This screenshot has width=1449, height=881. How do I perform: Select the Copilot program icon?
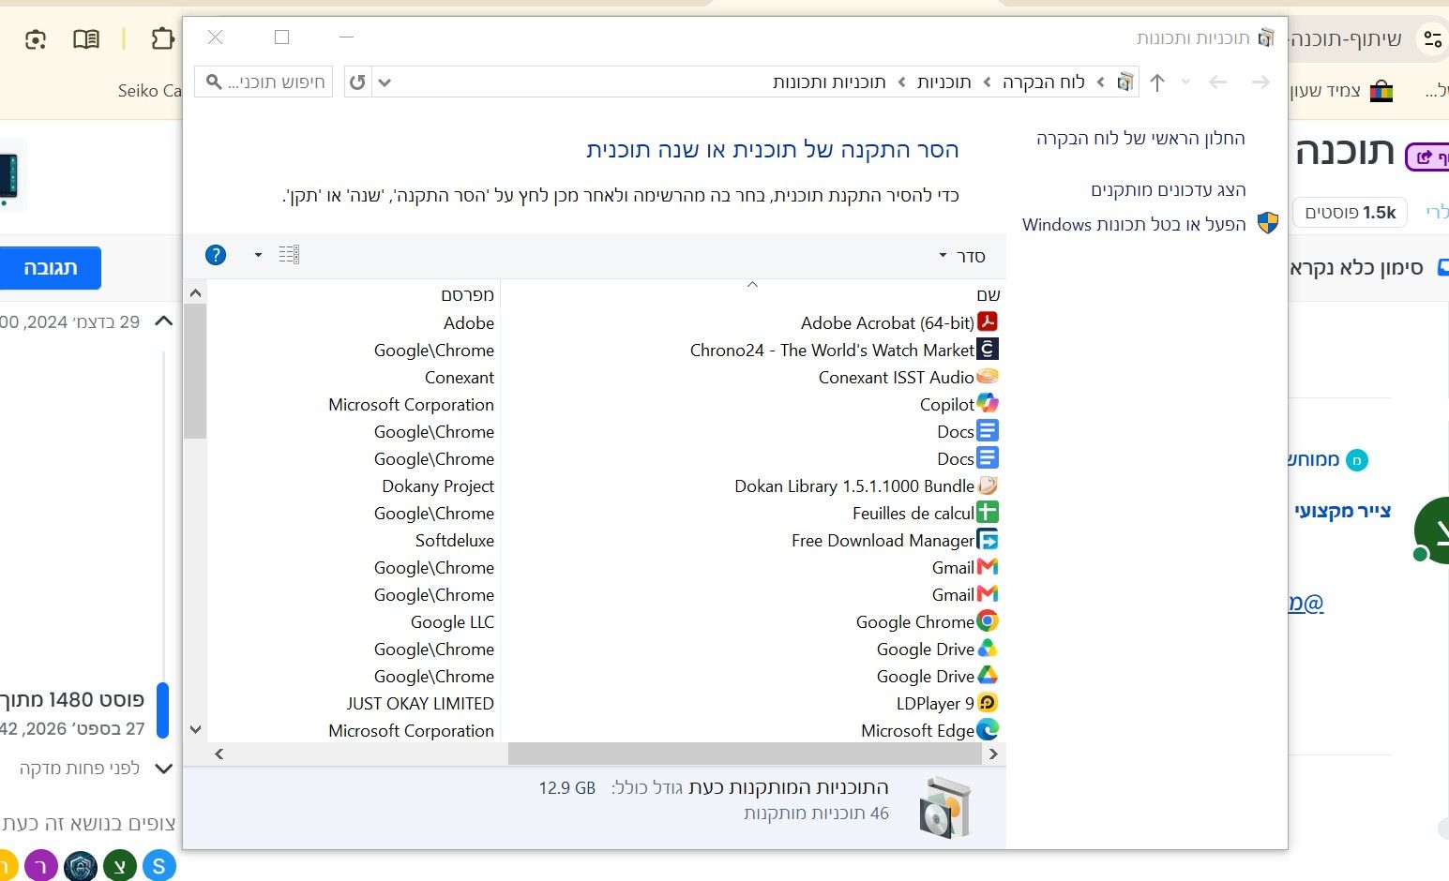(987, 404)
